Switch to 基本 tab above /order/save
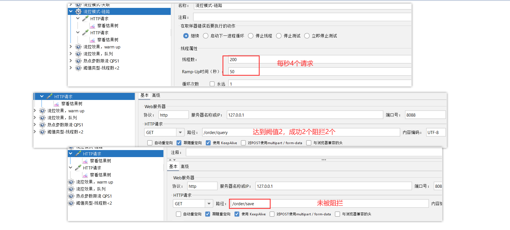This screenshot has width=510, height=230. [x=173, y=167]
